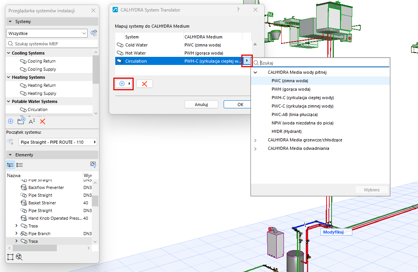Delete system with the red X icon
Screen dimensions: 418x272
point(43,121)
